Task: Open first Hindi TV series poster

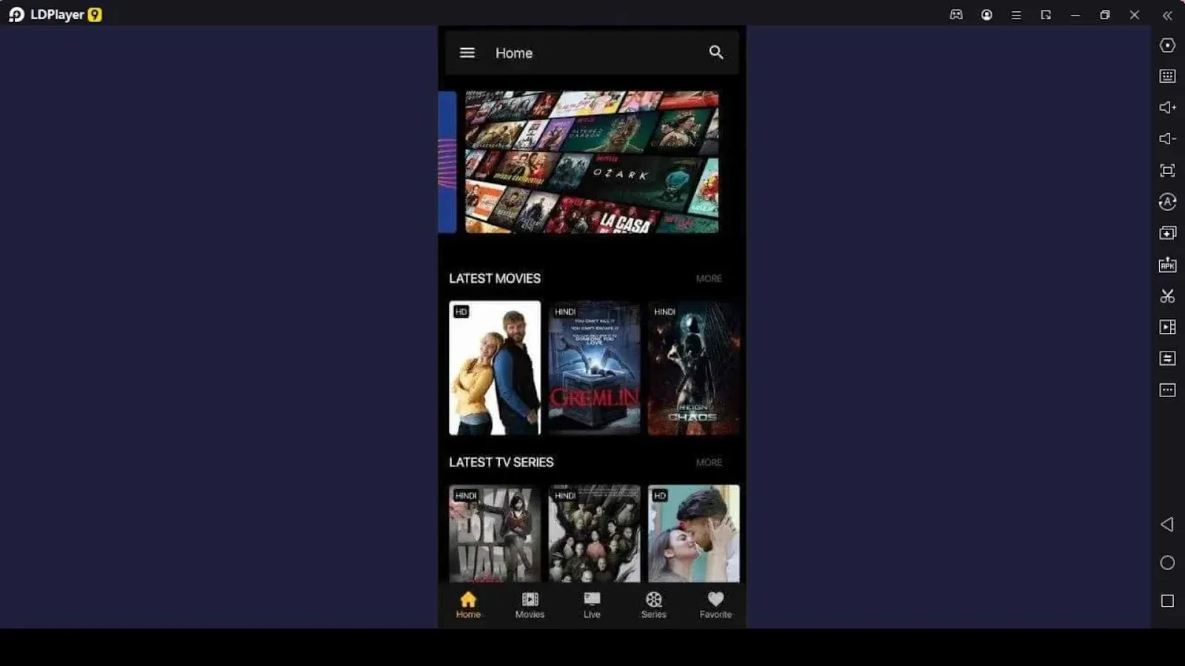Action: pyautogui.click(x=495, y=534)
